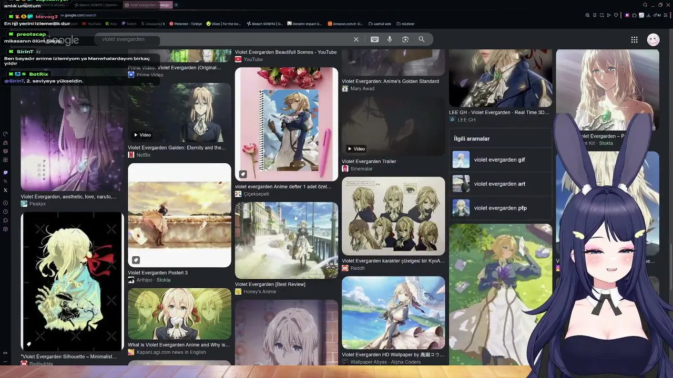Open the browser Easy Setup menu icon

click(666, 15)
